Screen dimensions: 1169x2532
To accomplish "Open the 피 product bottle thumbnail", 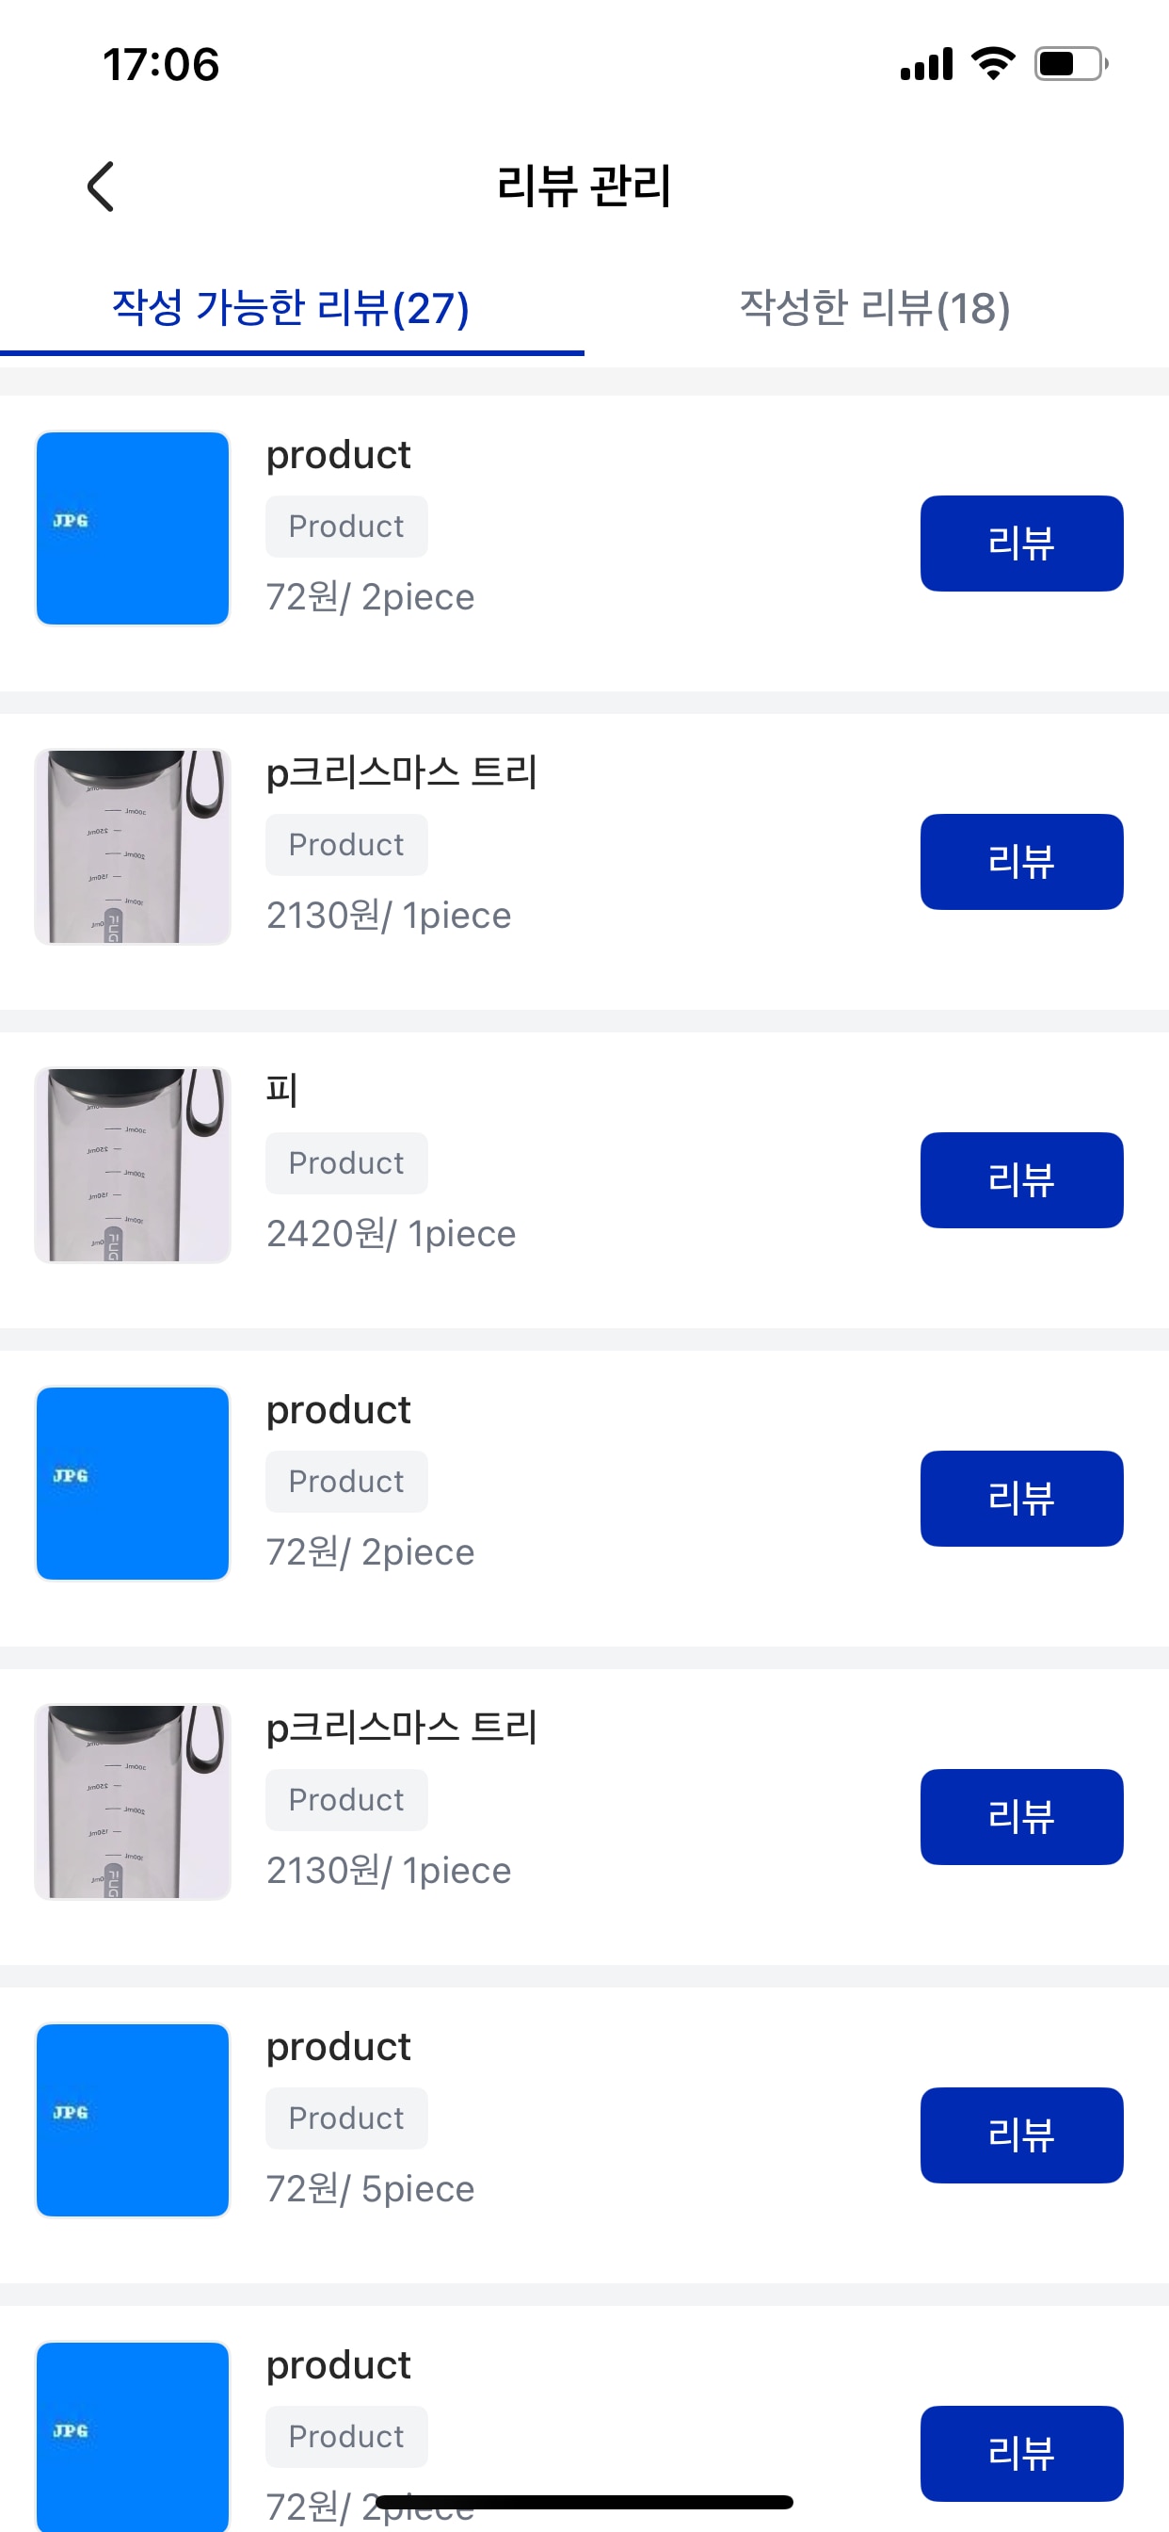I will click(133, 1166).
